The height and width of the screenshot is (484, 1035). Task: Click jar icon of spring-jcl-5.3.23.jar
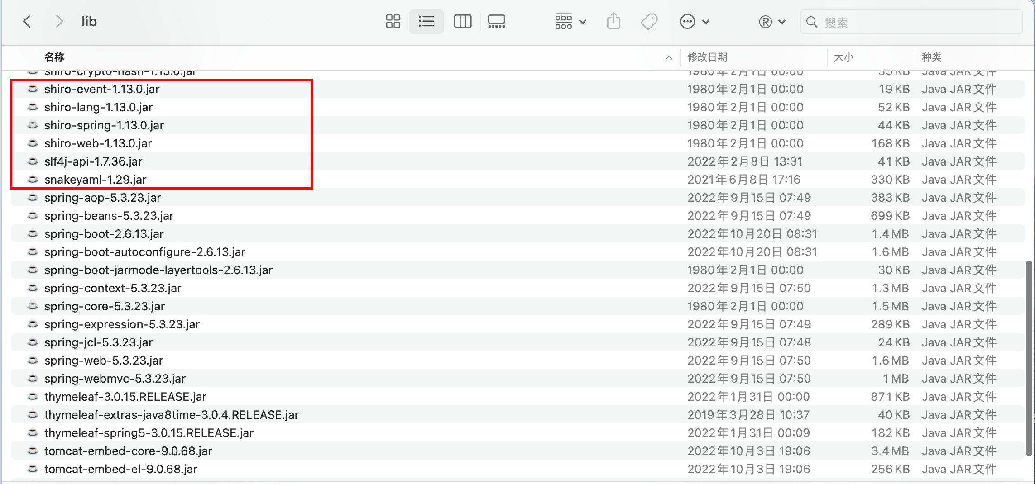33,342
